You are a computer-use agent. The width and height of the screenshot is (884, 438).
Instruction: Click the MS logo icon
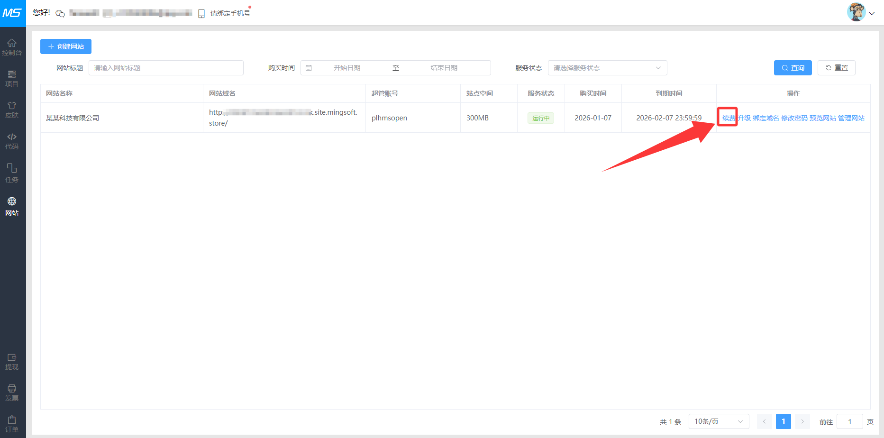pos(12,13)
